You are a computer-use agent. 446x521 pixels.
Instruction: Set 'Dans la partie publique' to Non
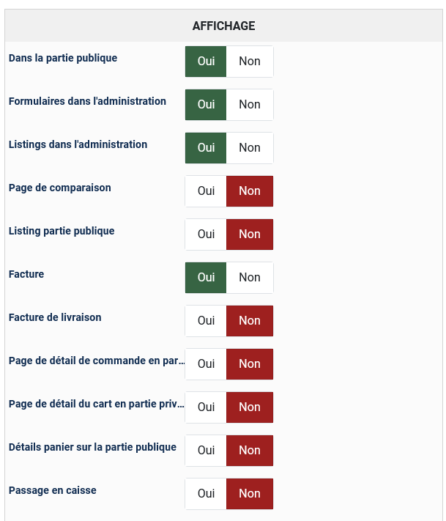tap(250, 62)
